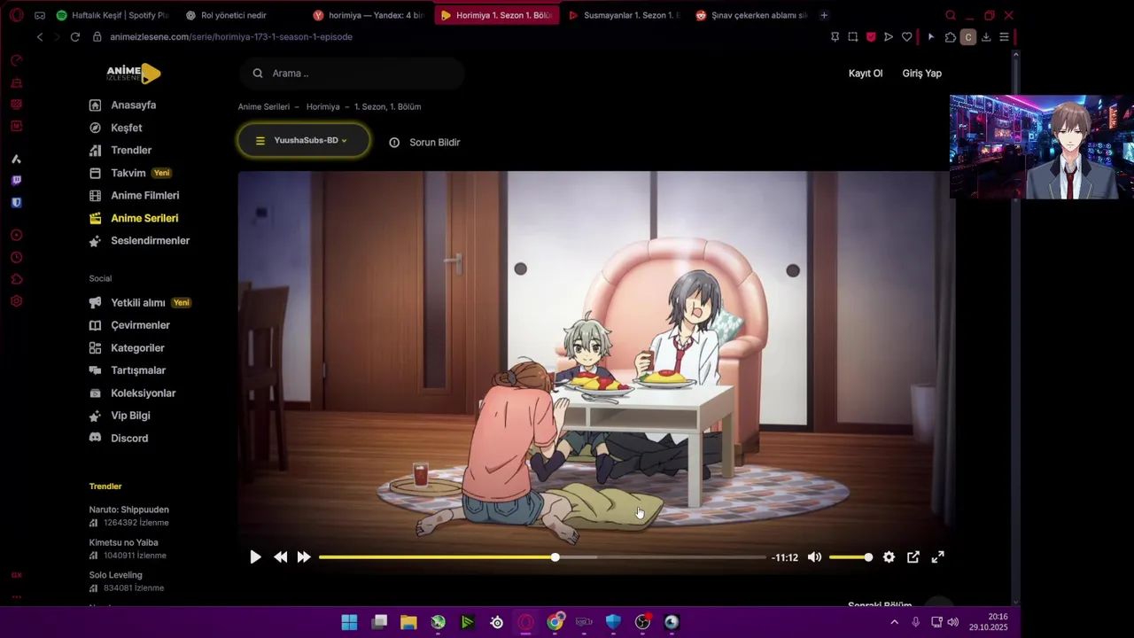The height and width of the screenshot is (638, 1134).
Task: Toggle fullscreen mode in the player
Action: (938, 557)
